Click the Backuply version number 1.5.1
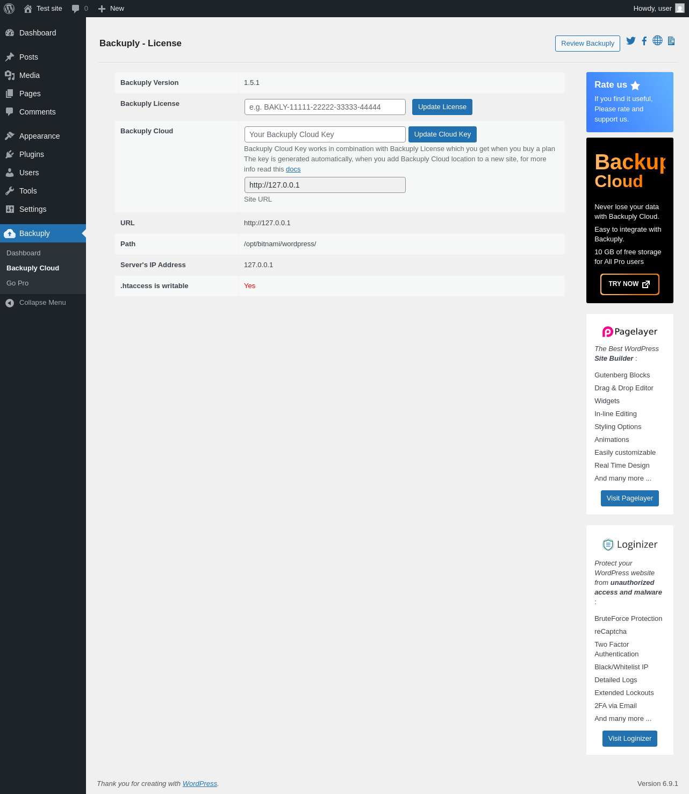689x794 pixels. (x=252, y=83)
